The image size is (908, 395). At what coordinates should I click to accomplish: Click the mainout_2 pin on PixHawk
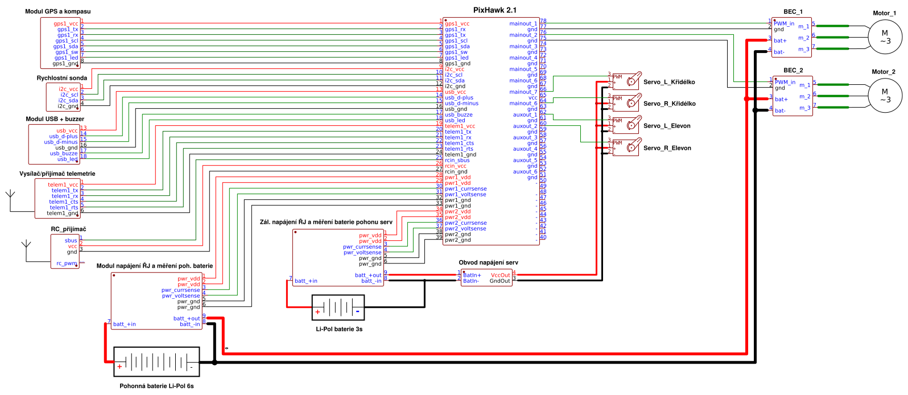(523, 35)
